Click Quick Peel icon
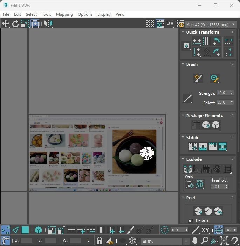 click(198, 211)
